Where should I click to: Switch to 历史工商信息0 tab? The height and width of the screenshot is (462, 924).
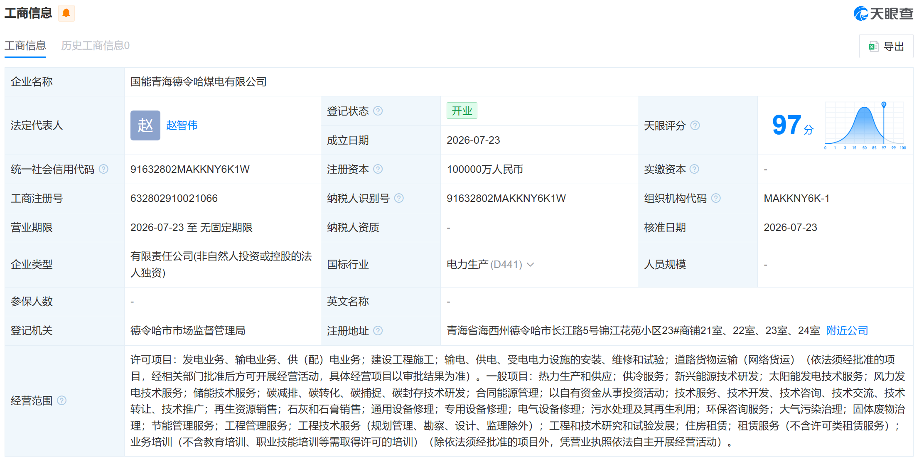pos(95,46)
